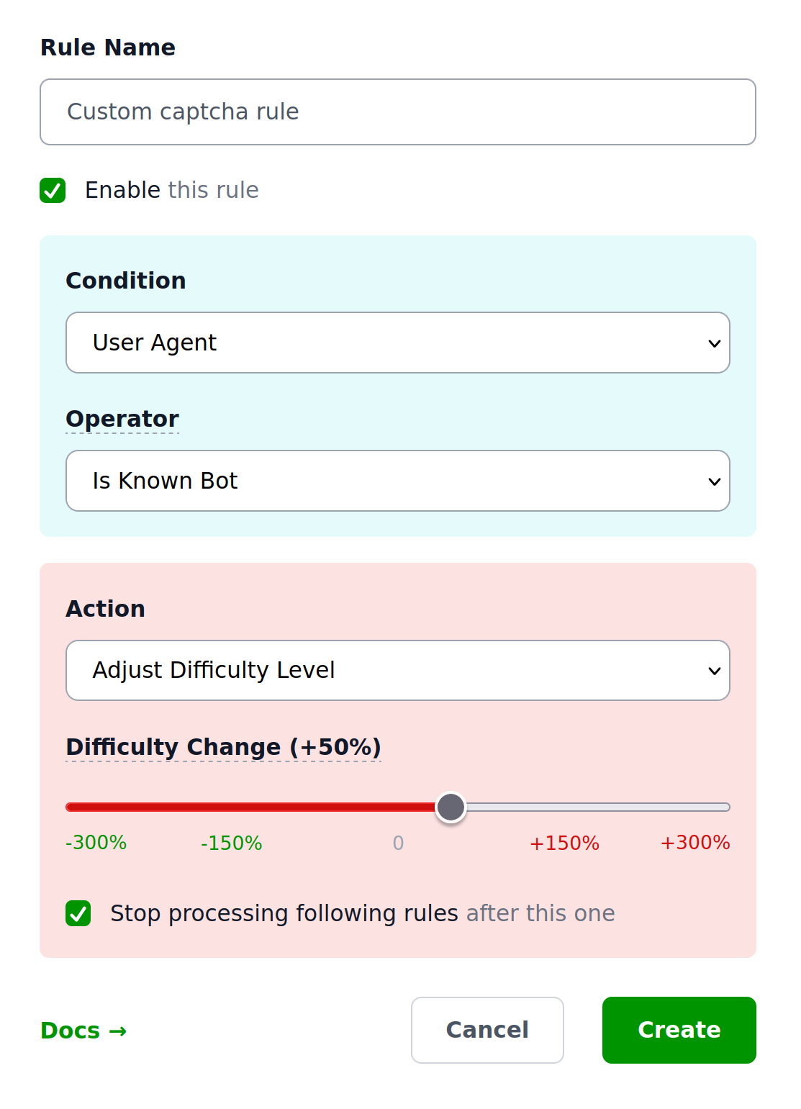The width and height of the screenshot is (801, 1109).
Task: Click the Cancel button
Action: pyautogui.click(x=487, y=1030)
